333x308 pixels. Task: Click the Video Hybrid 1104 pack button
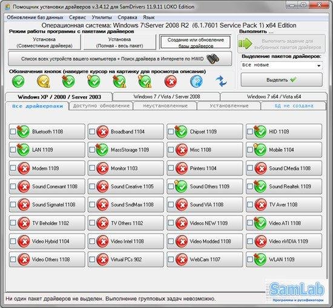pyautogui.click(x=47, y=242)
